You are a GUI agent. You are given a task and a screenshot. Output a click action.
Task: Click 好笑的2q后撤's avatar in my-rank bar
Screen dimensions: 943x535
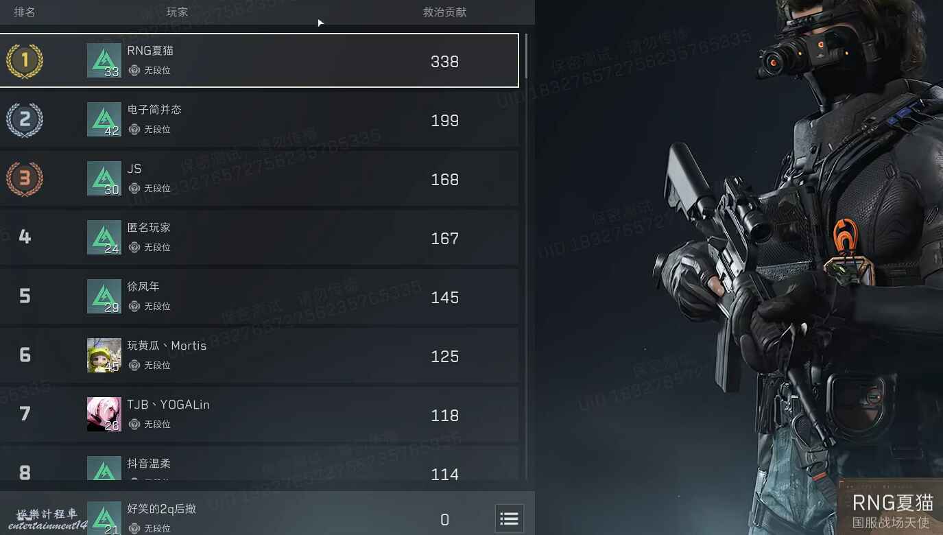pos(104,519)
